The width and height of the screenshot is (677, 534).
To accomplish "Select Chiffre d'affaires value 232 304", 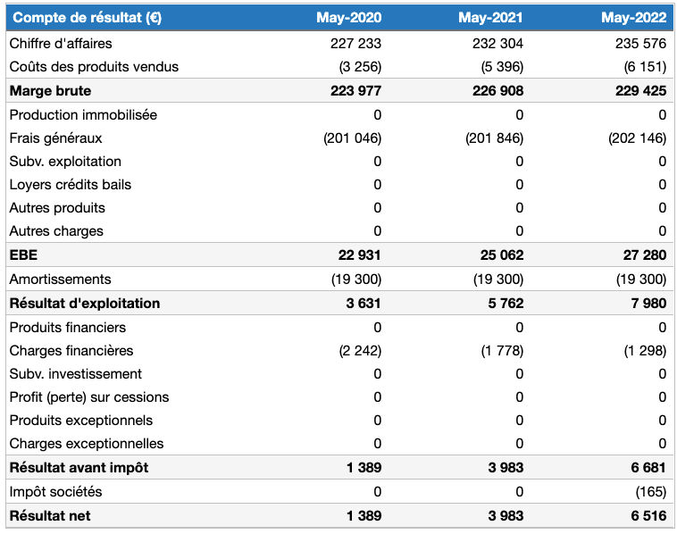I will pyautogui.click(x=497, y=43).
